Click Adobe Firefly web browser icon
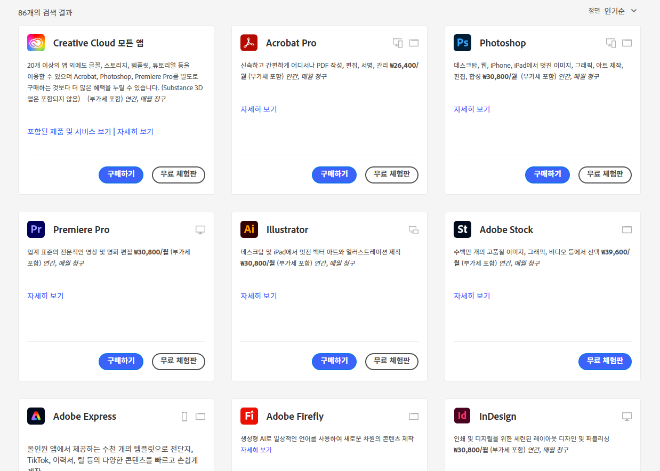Image resolution: width=660 pixels, height=471 pixels. click(x=414, y=417)
